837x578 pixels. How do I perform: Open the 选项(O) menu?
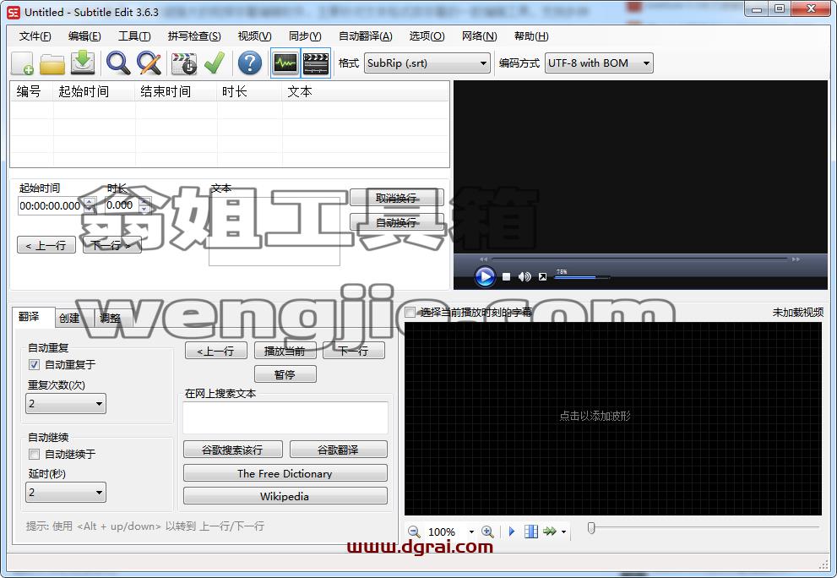[427, 36]
